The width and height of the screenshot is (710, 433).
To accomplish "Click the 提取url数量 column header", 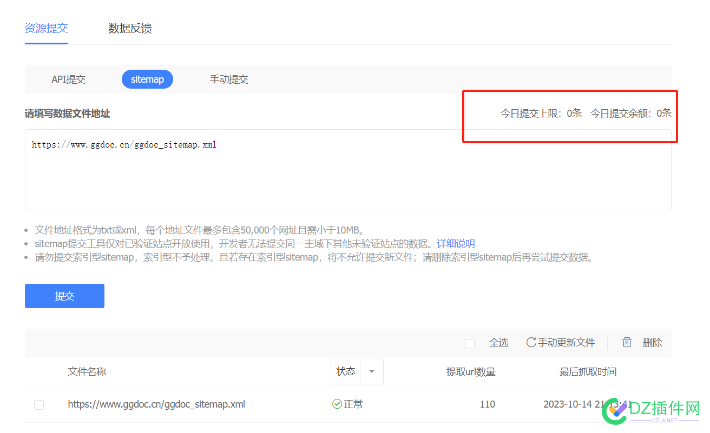I will pyautogui.click(x=471, y=372).
